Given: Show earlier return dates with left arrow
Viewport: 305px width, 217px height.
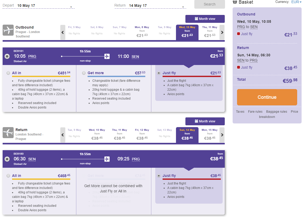Looking at the screenshot, I should (x=63, y=135).
